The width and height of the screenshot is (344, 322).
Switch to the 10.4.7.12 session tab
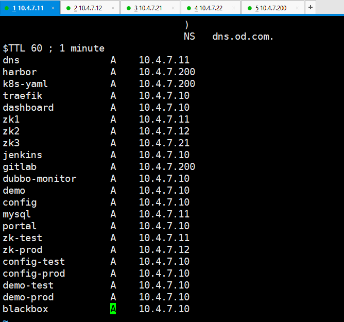point(88,8)
